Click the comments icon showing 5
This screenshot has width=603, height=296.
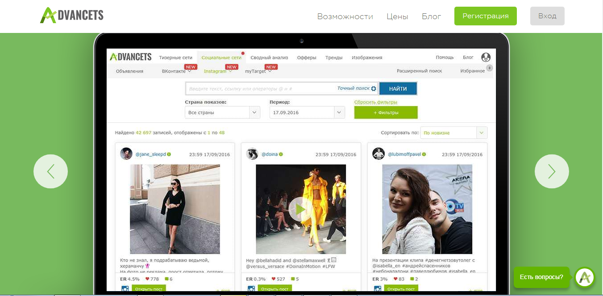pyautogui.click(x=293, y=279)
